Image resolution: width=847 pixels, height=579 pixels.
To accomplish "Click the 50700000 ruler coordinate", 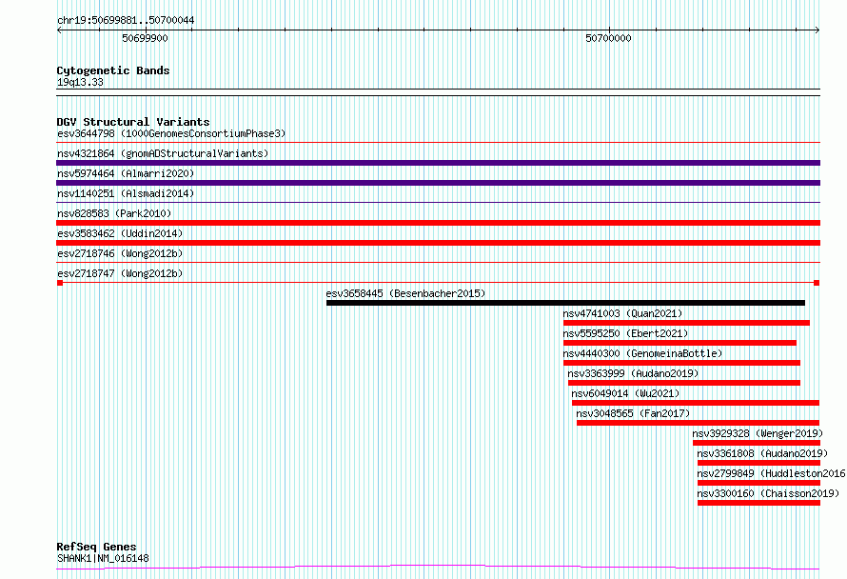I will pos(608,39).
